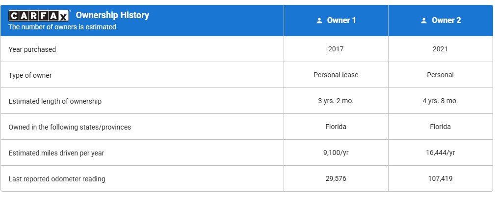Click Estimated length of ownership label

click(55, 101)
